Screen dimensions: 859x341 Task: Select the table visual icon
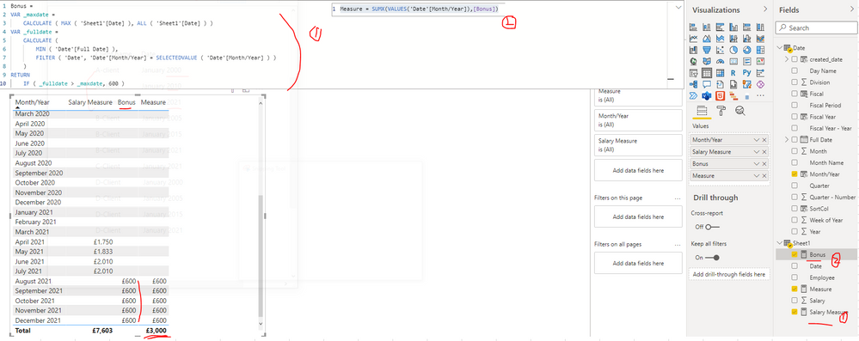(707, 73)
